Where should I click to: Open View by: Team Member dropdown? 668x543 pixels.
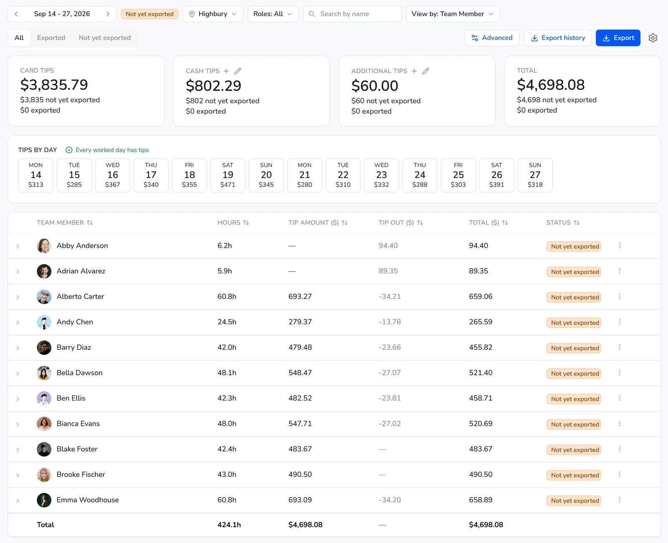pos(453,14)
